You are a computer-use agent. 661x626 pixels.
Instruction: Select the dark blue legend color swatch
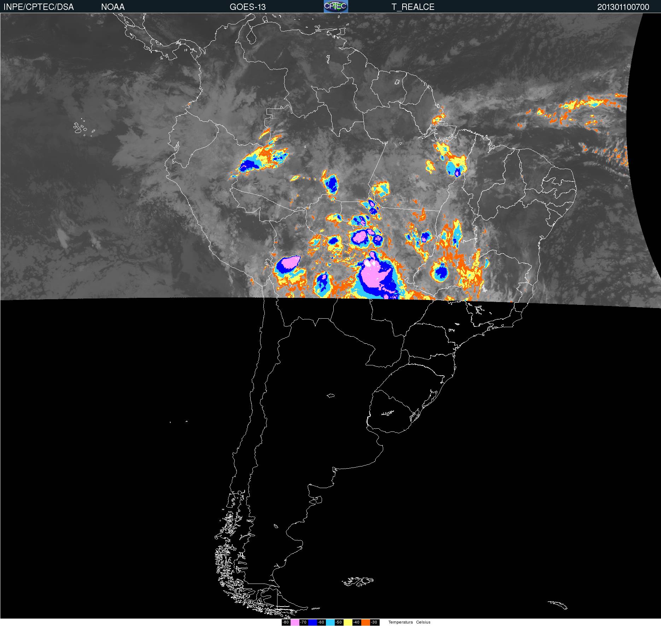click(x=312, y=622)
